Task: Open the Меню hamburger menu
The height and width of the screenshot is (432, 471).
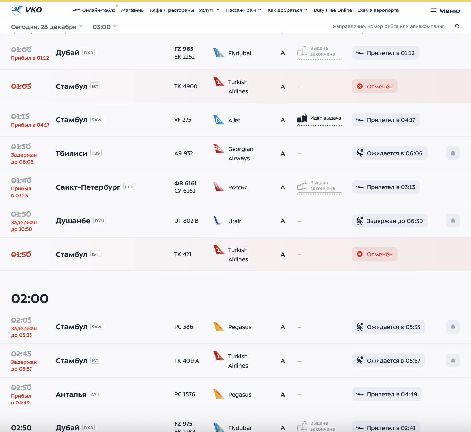Action: click(x=445, y=10)
